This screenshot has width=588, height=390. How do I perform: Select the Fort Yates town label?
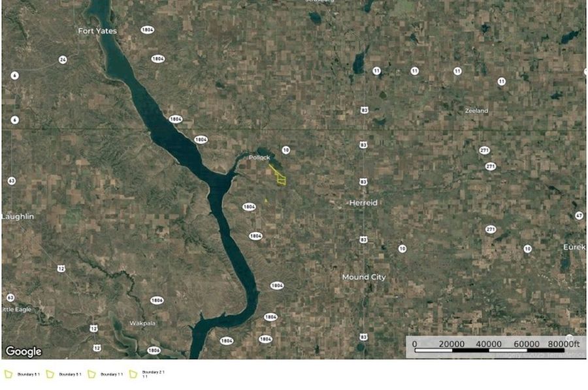[97, 31]
